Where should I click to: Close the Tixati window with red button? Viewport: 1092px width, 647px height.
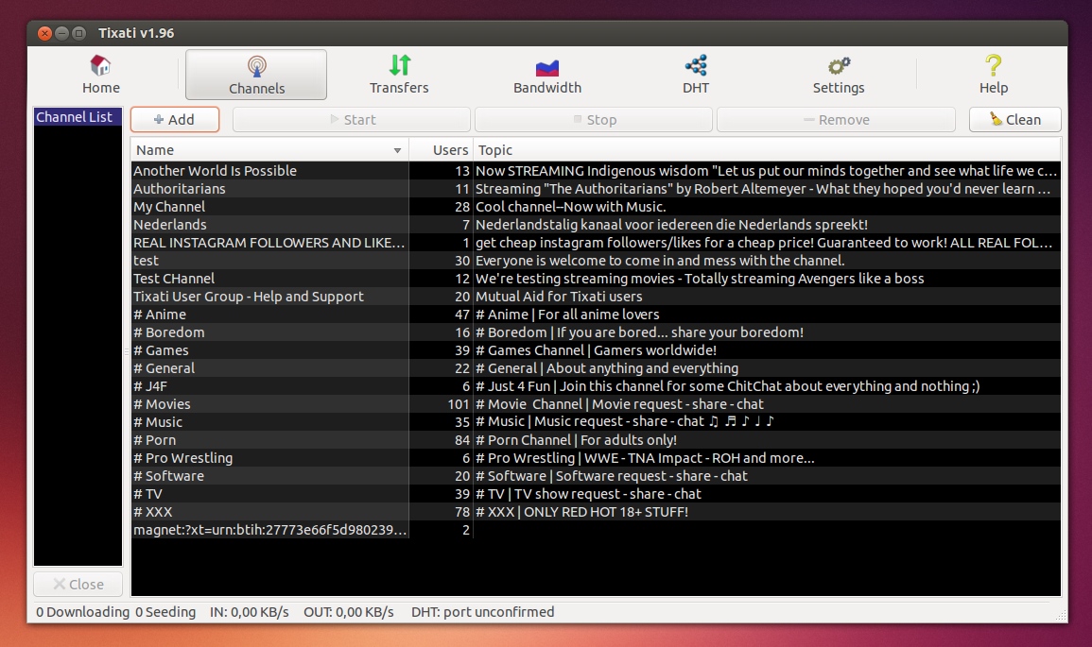pos(44,33)
